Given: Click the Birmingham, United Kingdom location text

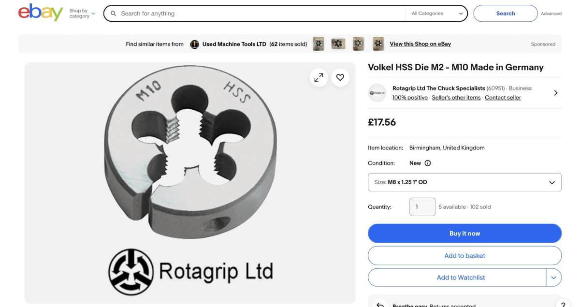Looking at the screenshot, I should (447, 148).
